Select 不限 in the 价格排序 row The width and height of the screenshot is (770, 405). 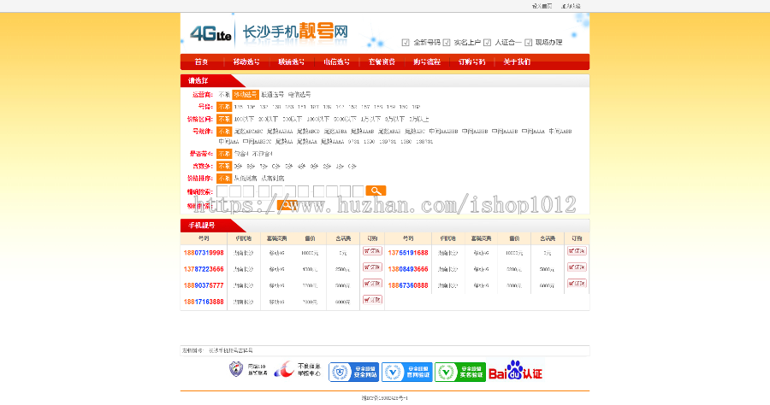tap(224, 179)
